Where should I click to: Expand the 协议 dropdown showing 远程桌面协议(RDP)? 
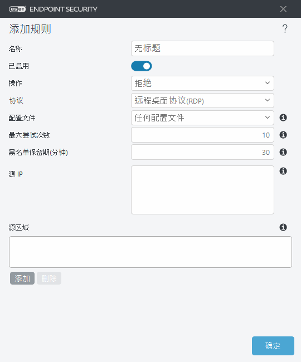click(x=202, y=100)
